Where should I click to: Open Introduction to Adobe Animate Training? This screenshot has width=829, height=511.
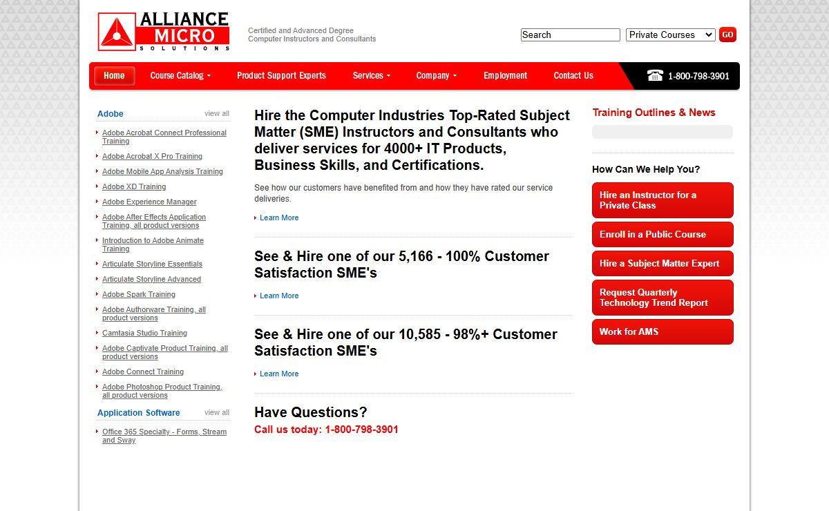(x=153, y=244)
